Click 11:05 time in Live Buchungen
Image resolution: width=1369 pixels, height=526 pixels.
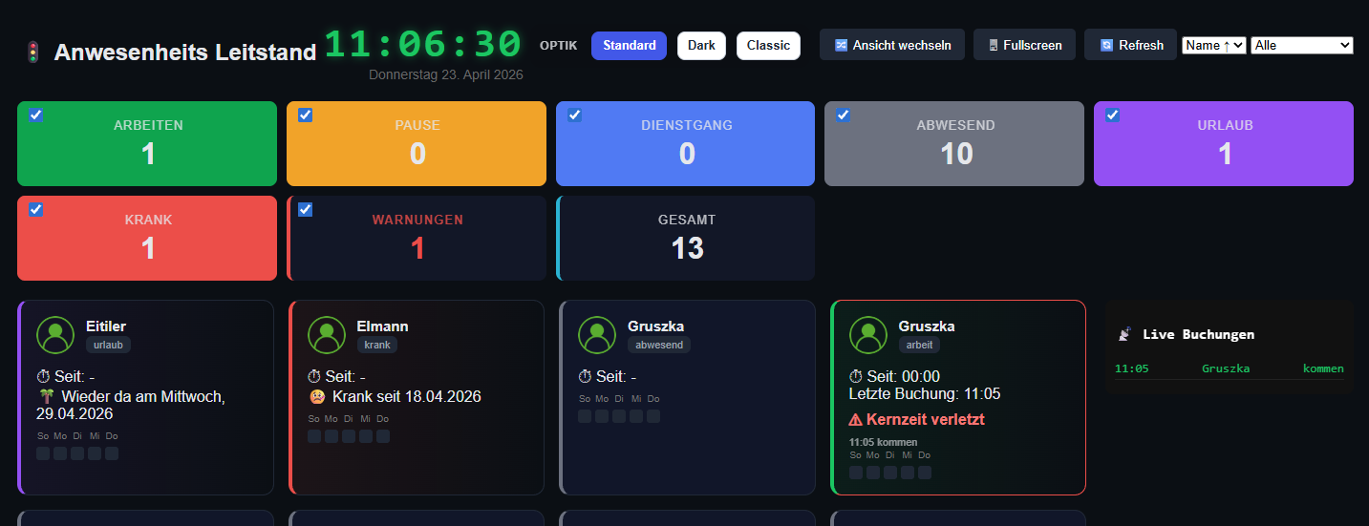point(1131,368)
